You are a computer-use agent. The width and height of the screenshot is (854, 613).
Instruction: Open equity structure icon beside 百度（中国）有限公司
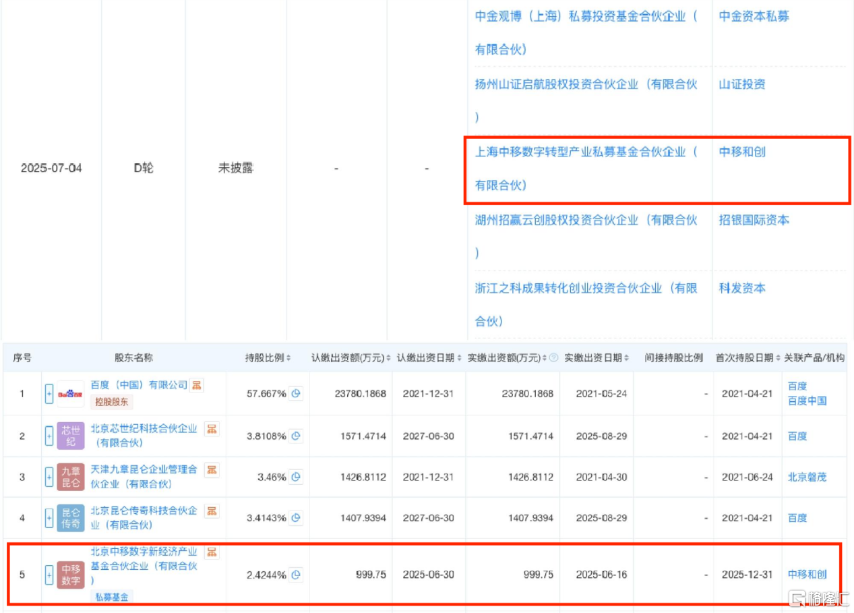(197, 385)
